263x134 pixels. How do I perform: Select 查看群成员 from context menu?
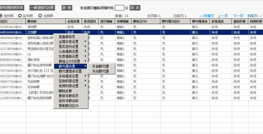[x=67, y=37]
